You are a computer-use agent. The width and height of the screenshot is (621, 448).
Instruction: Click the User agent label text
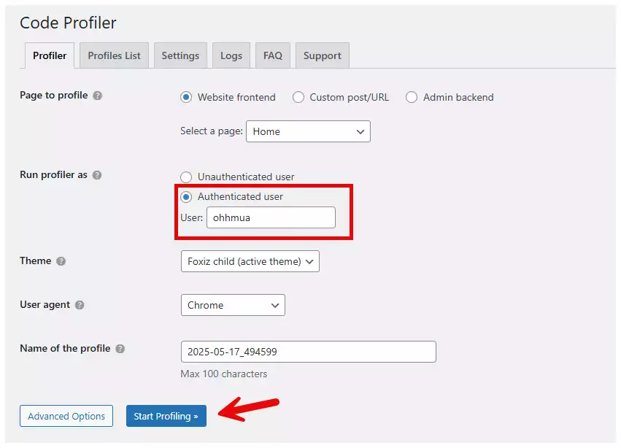(x=45, y=304)
